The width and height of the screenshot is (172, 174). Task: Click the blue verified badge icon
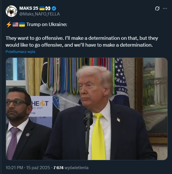point(54,8)
